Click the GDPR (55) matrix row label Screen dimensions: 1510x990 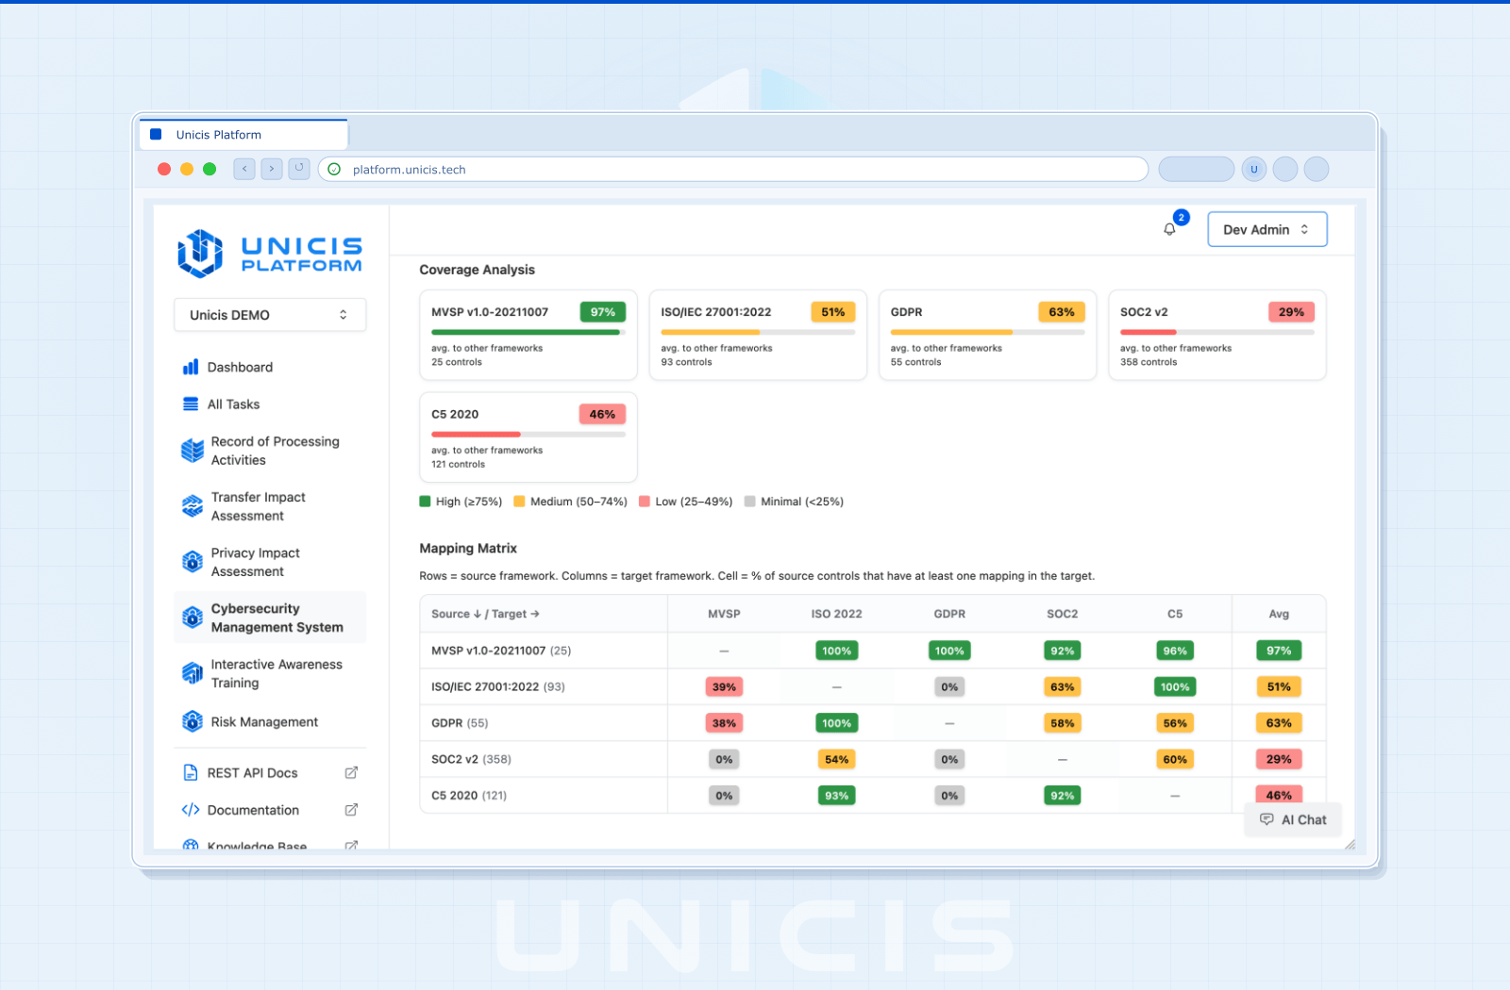point(460,723)
